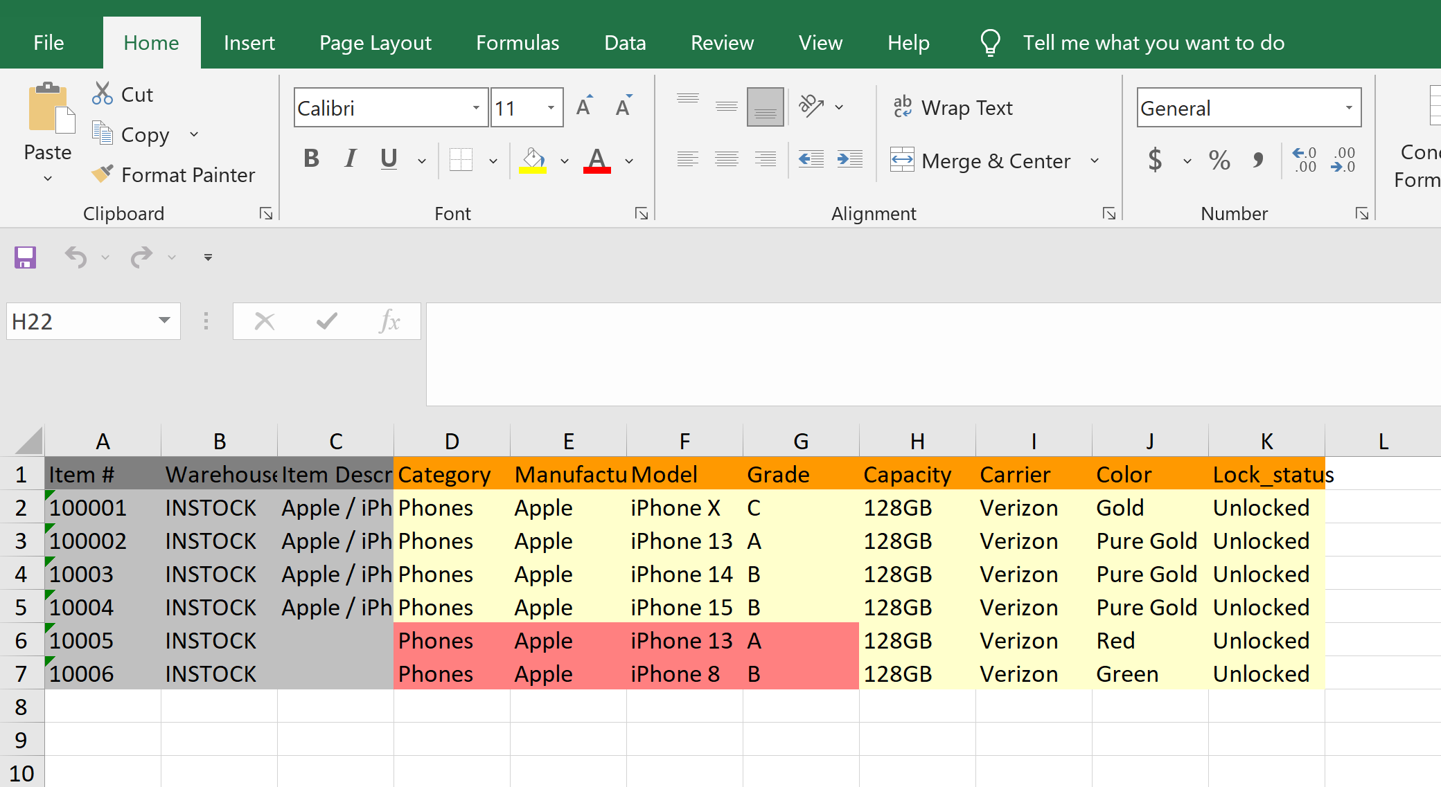Open Font settings dialog launcher
Screen dimensions: 1441x787
coord(642,213)
